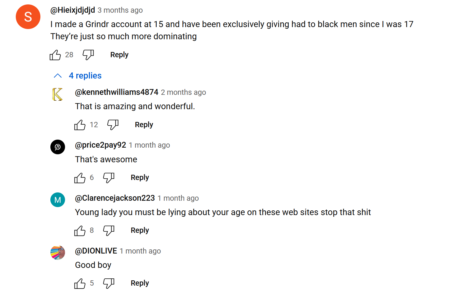Reply to @DIONLIVE's comment

tap(140, 283)
